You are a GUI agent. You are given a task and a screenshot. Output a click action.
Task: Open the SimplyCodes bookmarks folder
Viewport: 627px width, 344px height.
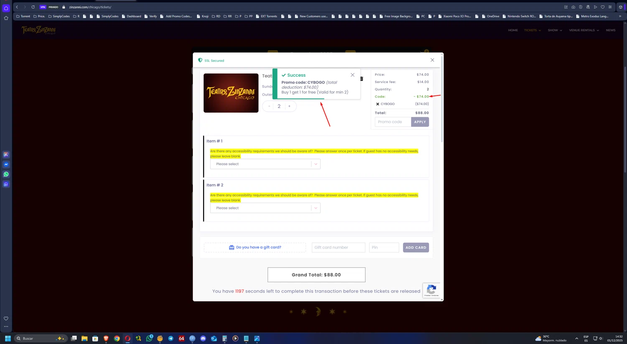pyautogui.click(x=59, y=16)
